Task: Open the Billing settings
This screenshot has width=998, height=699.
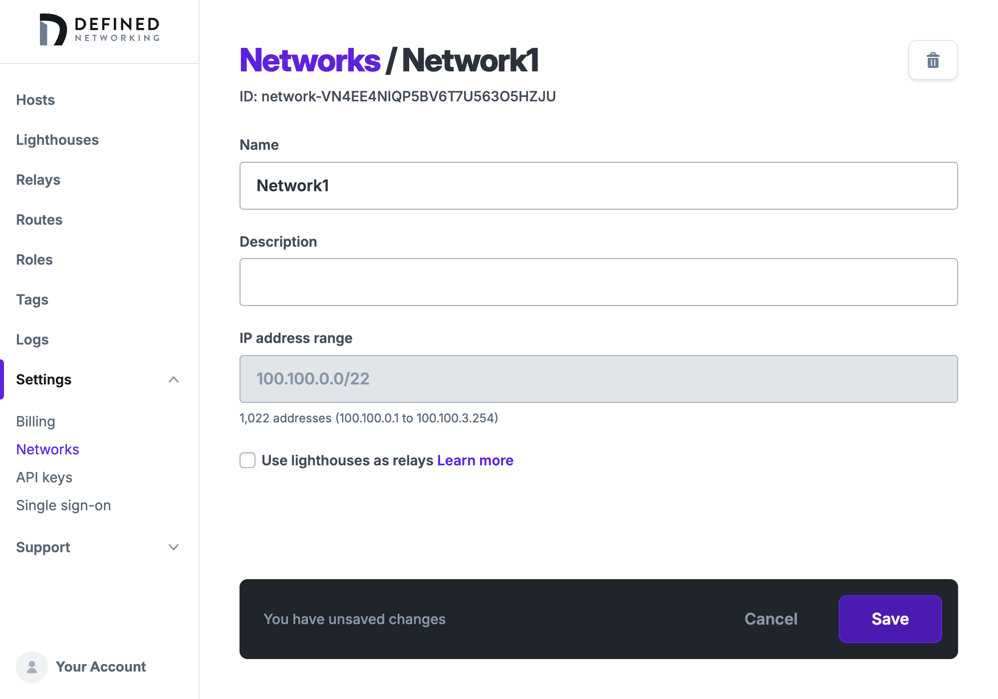Action: tap(35, 421)
